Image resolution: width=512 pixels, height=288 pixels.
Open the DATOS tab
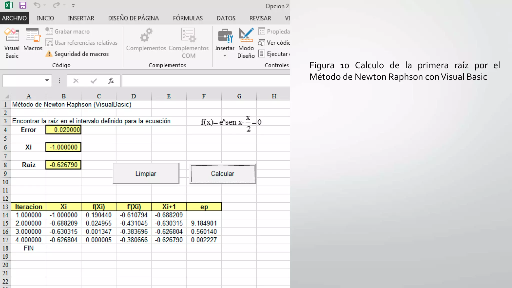point(226,18)
